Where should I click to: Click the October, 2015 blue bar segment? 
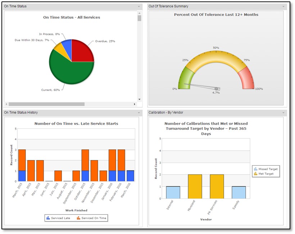point(85,176)
